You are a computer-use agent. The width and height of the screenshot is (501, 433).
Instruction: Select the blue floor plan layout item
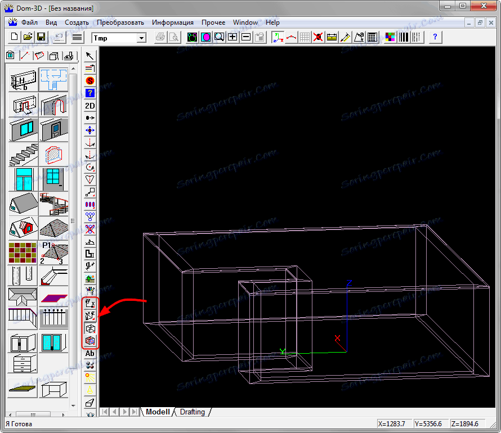point(53,80)
